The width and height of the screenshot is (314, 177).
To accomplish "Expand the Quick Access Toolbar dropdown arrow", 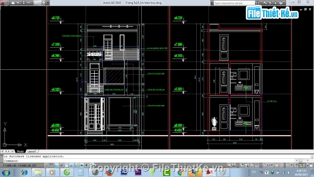I will click(48, 3).
